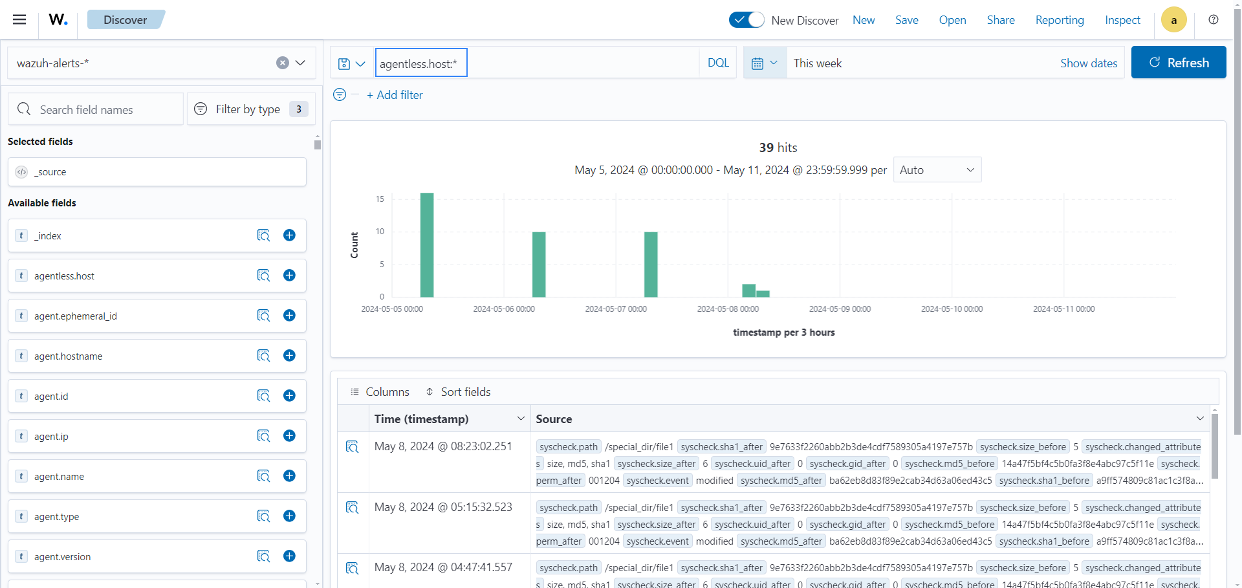Open the navigation hamburger menu
Screen dimensions: 1242x588
tap(19, 19)
